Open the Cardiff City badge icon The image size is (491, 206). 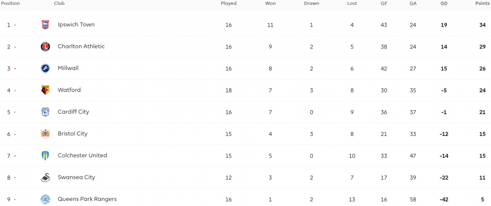click(x=46, y=112)
